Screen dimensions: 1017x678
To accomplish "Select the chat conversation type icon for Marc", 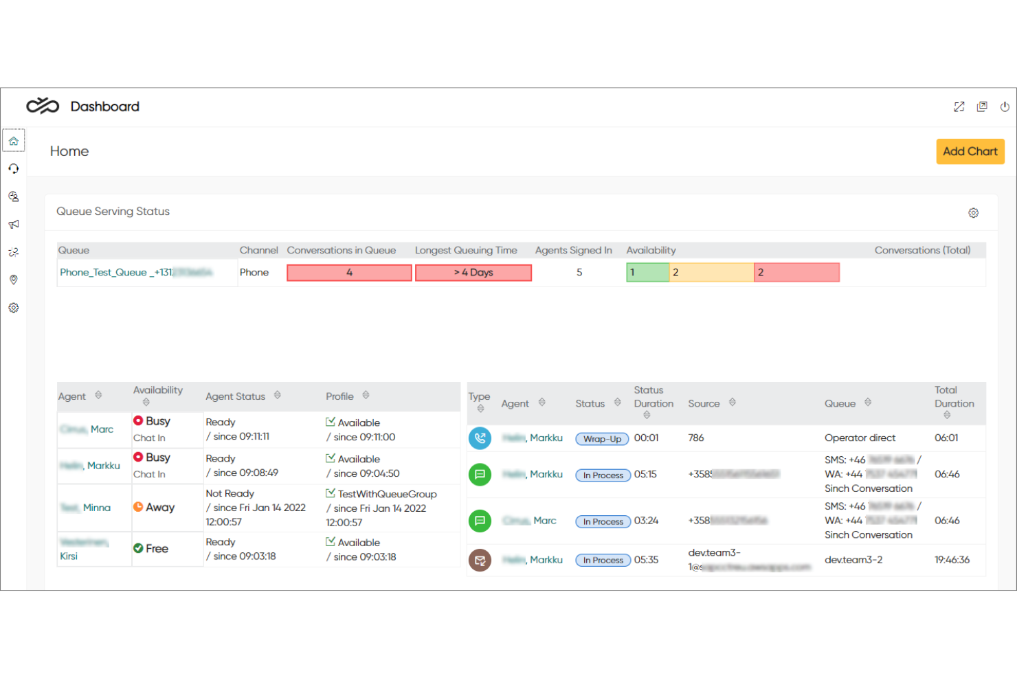I will (480, 521).
